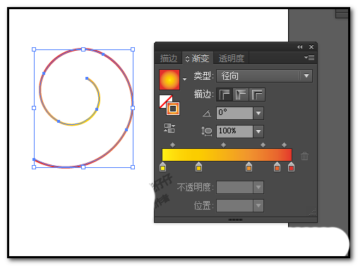This screenshot has width=358, height=266.
Task: Click the gradient fill preview swatch
Action: point(169,80)
